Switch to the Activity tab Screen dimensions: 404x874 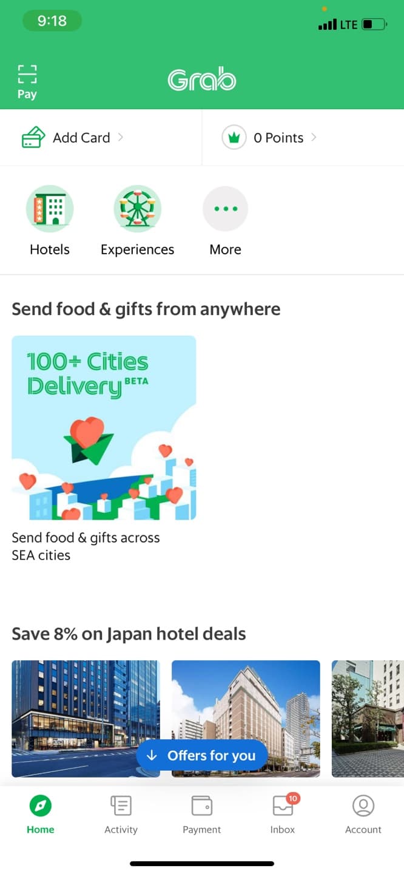121,815
